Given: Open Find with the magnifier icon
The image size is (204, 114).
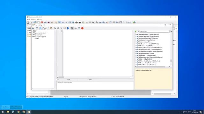Looking at the screenshot, I should tap(62, 28).
